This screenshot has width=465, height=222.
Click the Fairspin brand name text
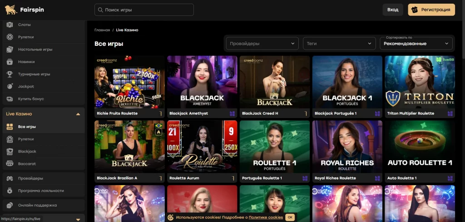32,10
